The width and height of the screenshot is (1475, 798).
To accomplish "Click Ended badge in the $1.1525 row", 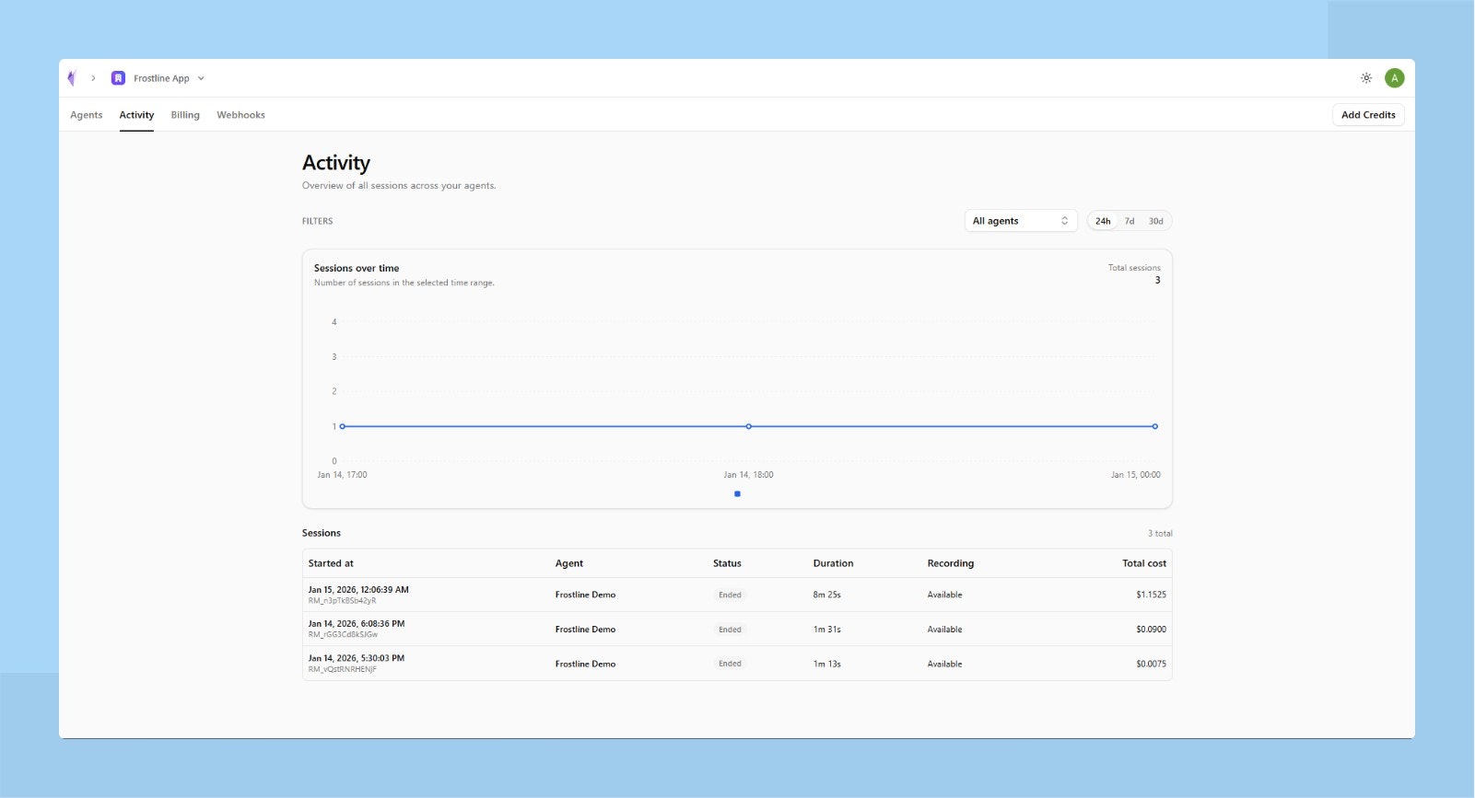I will (730, 595).
